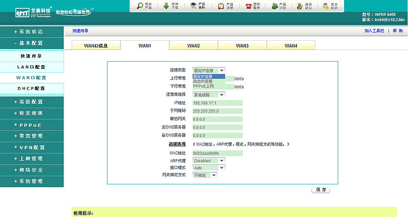The height and width of the screenshot is (217, 408).
Task: Click the 加入工具栏 link
Action: (374, 31)
